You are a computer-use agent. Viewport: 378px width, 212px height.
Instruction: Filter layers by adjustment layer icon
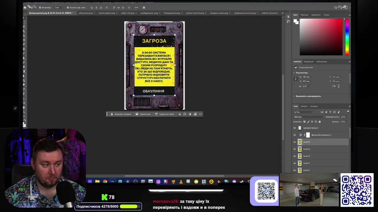(x=326, y=112)
